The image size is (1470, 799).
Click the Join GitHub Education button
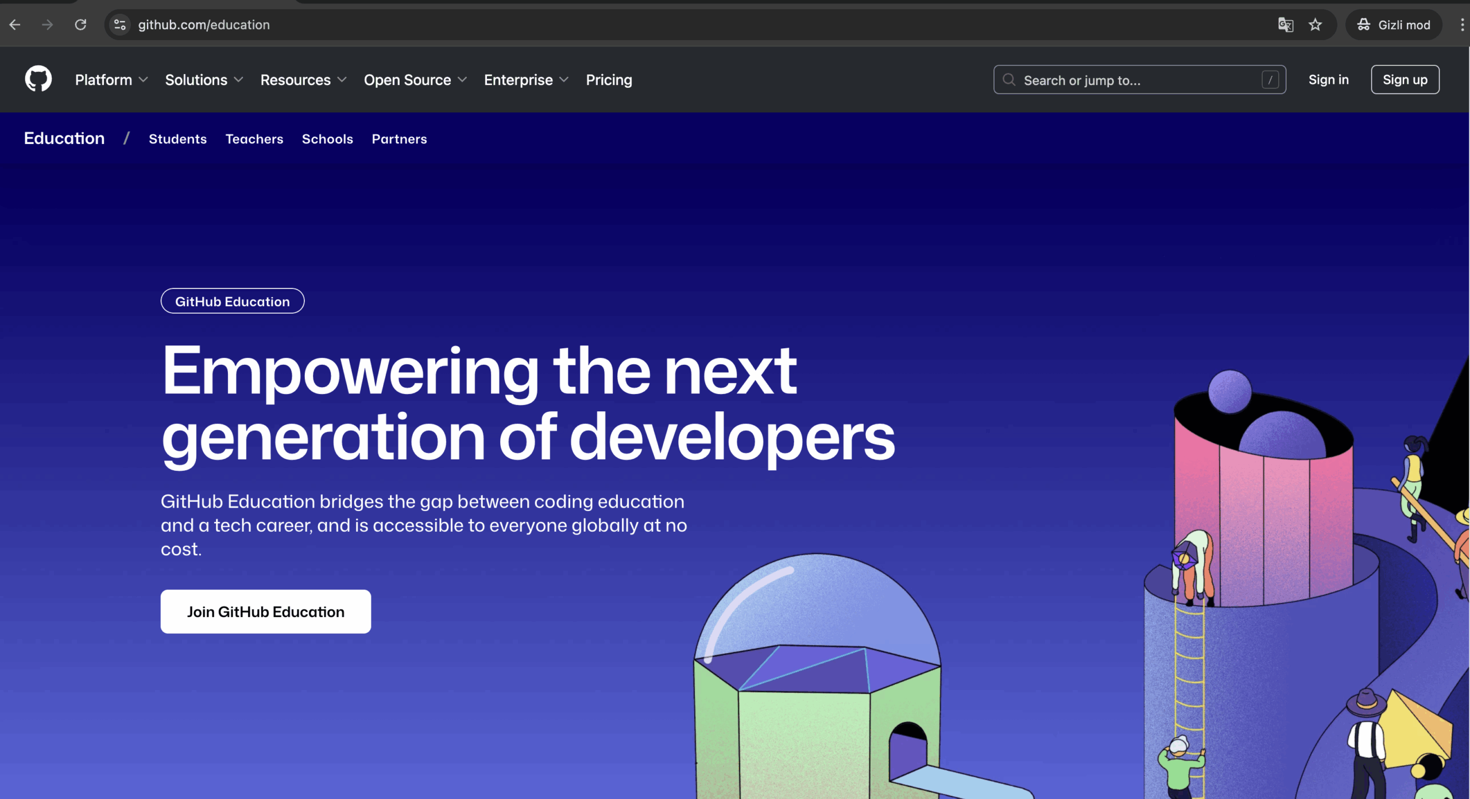[x=265, y=611]
